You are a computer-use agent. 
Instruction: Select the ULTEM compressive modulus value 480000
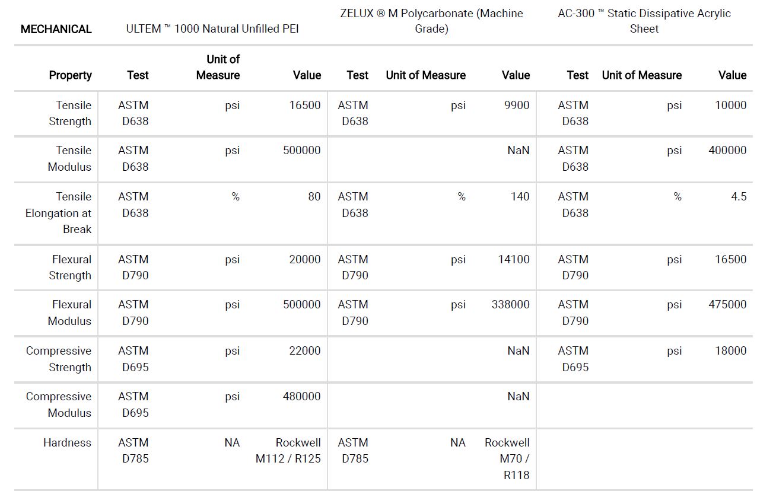[x=302, y=397]
